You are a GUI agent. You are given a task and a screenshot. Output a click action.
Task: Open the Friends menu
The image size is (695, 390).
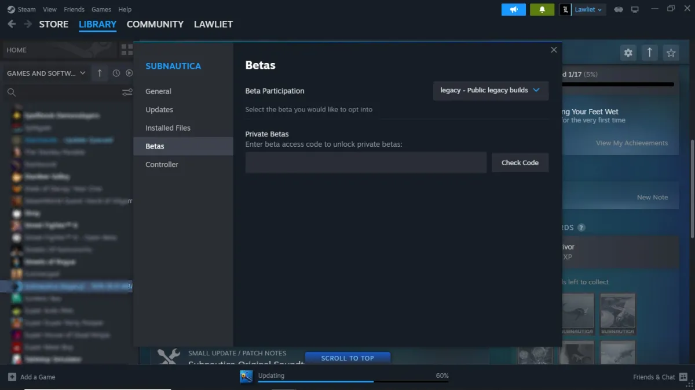pos(74,9)
